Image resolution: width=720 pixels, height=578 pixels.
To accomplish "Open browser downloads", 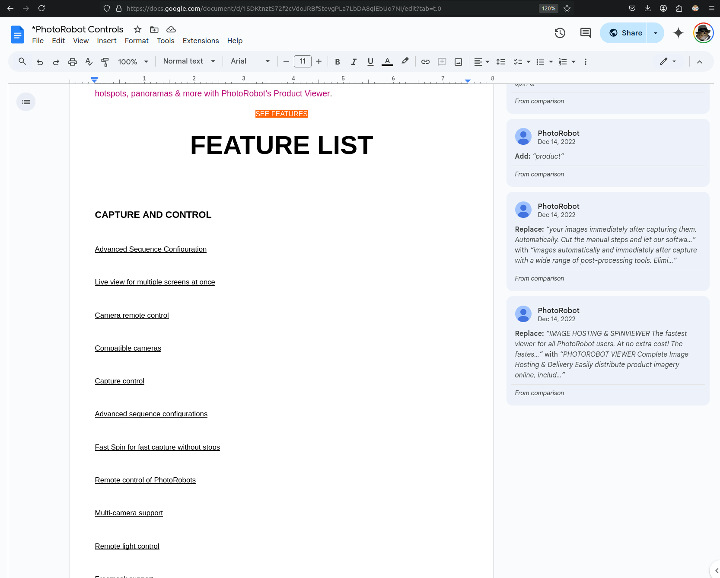I will click(647, 8).
